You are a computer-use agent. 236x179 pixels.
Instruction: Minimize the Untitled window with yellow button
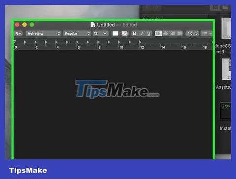click(x=25, y=25)
